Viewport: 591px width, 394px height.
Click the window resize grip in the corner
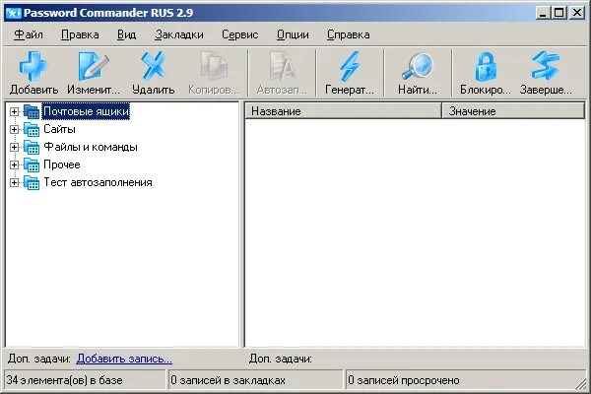click(x=581, y=384)
